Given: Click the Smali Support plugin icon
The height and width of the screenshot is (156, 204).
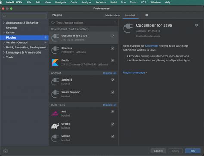Looking at the screenshot, I should tap(55, 94).
